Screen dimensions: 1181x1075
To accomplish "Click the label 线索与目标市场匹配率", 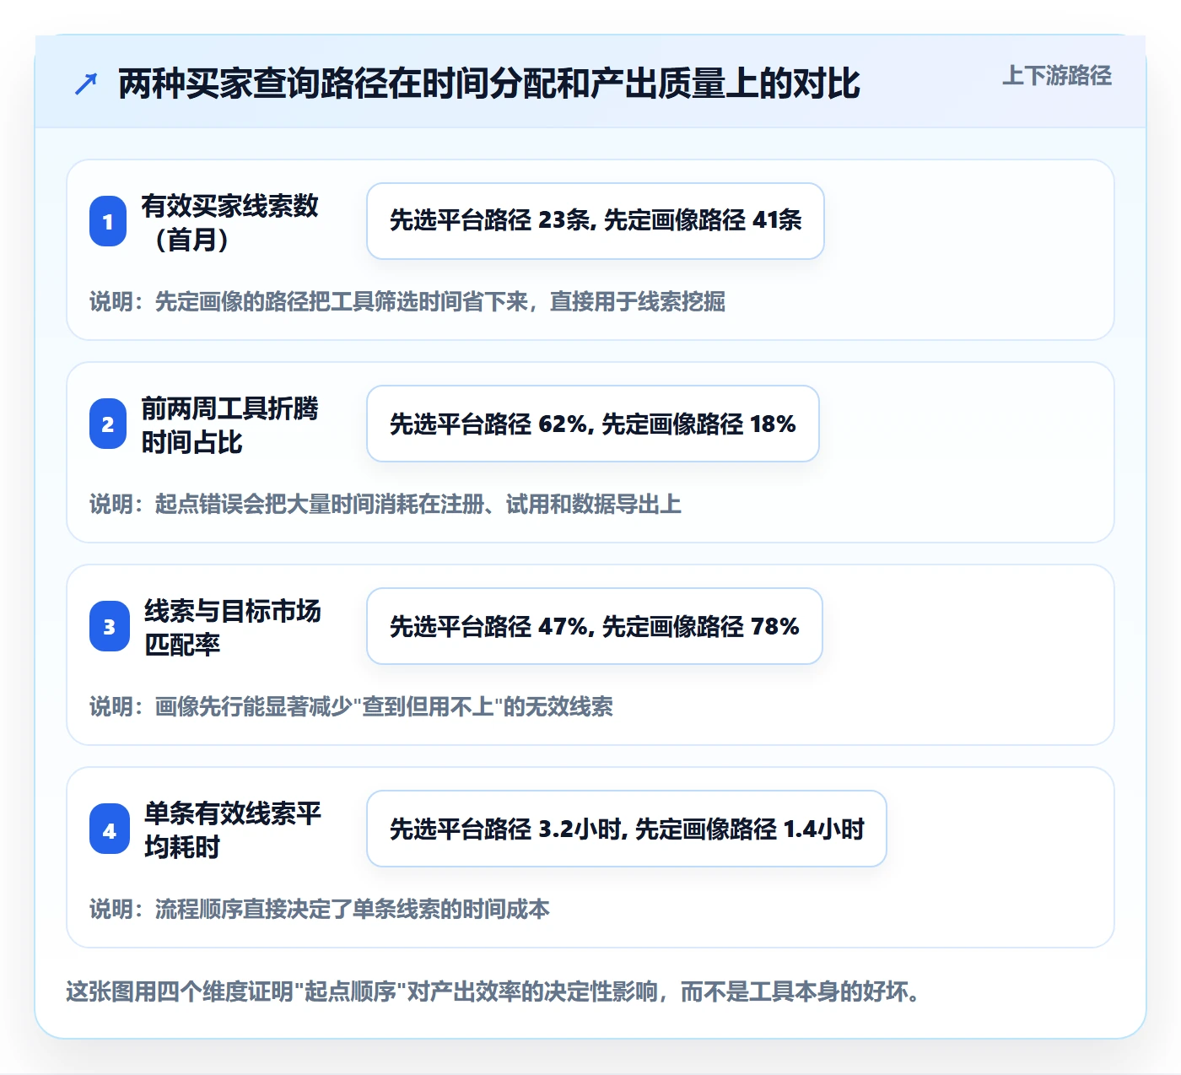I will (x=233, y=627).
